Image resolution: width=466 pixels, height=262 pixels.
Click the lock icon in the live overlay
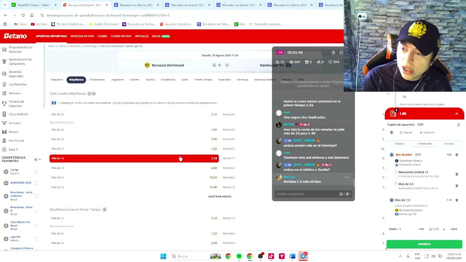click(x=333, y=52)
